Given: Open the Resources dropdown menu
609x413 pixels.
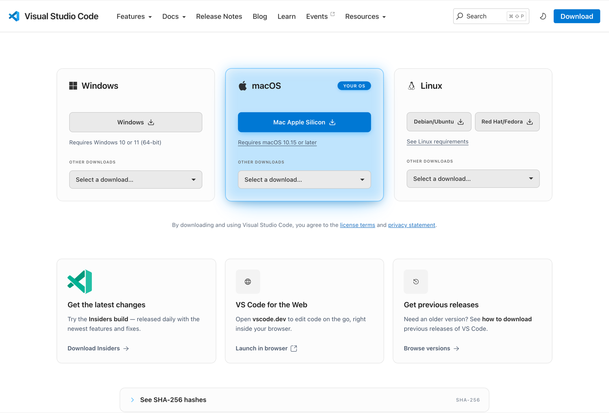Looking at the screenshot, I should pyautogui.click(x=365, y=16).
